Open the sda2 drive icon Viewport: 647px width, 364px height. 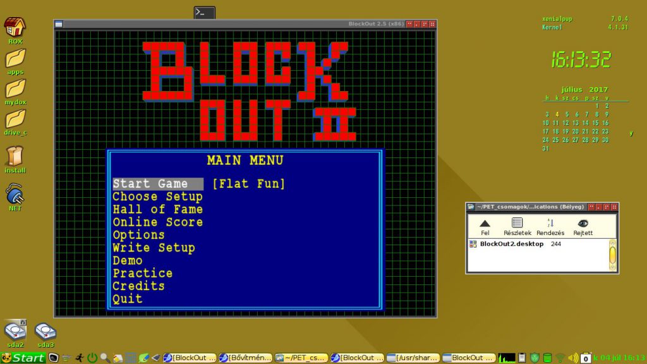click(15, 332)
